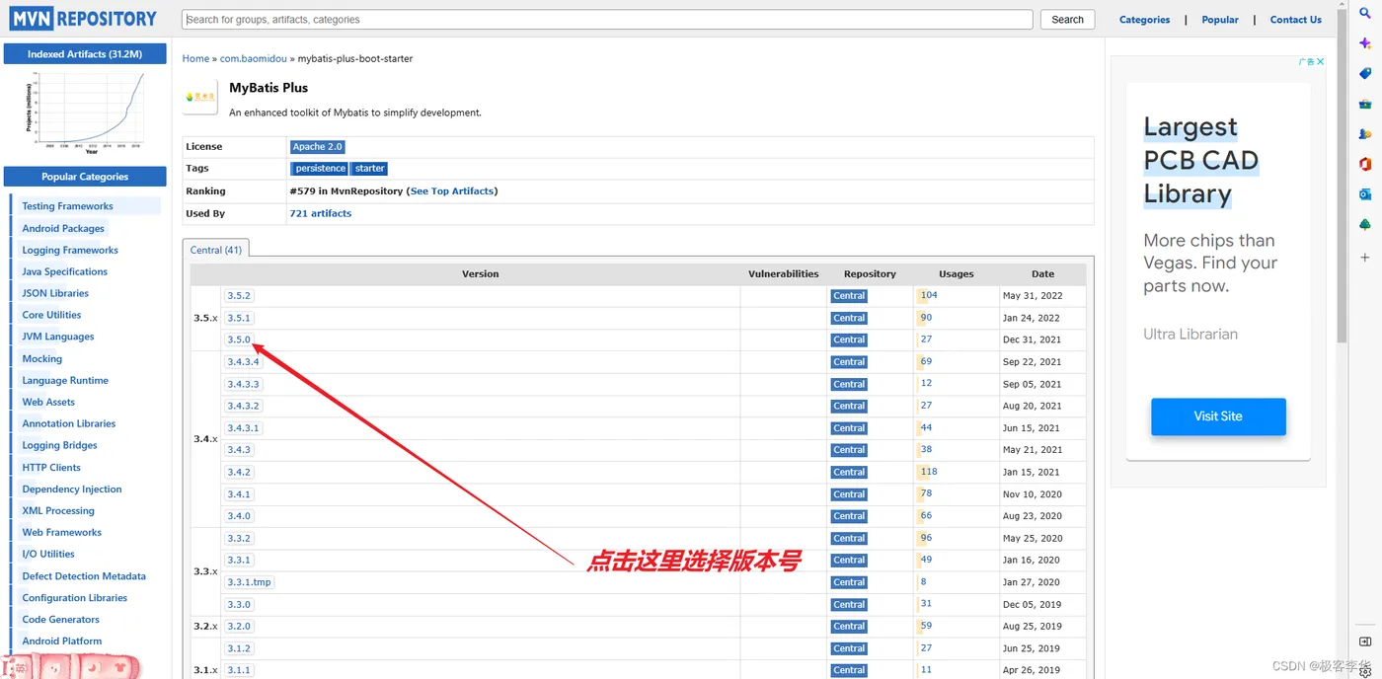
Task: Open Core Utilities category
Action: click(51, 315)
